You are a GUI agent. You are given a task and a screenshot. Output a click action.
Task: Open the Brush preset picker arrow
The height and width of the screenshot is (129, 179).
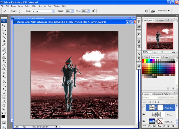point(23,11)
